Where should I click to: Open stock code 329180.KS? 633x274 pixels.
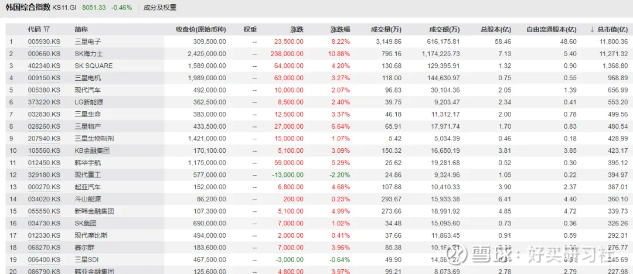click(x=44, y=174)
